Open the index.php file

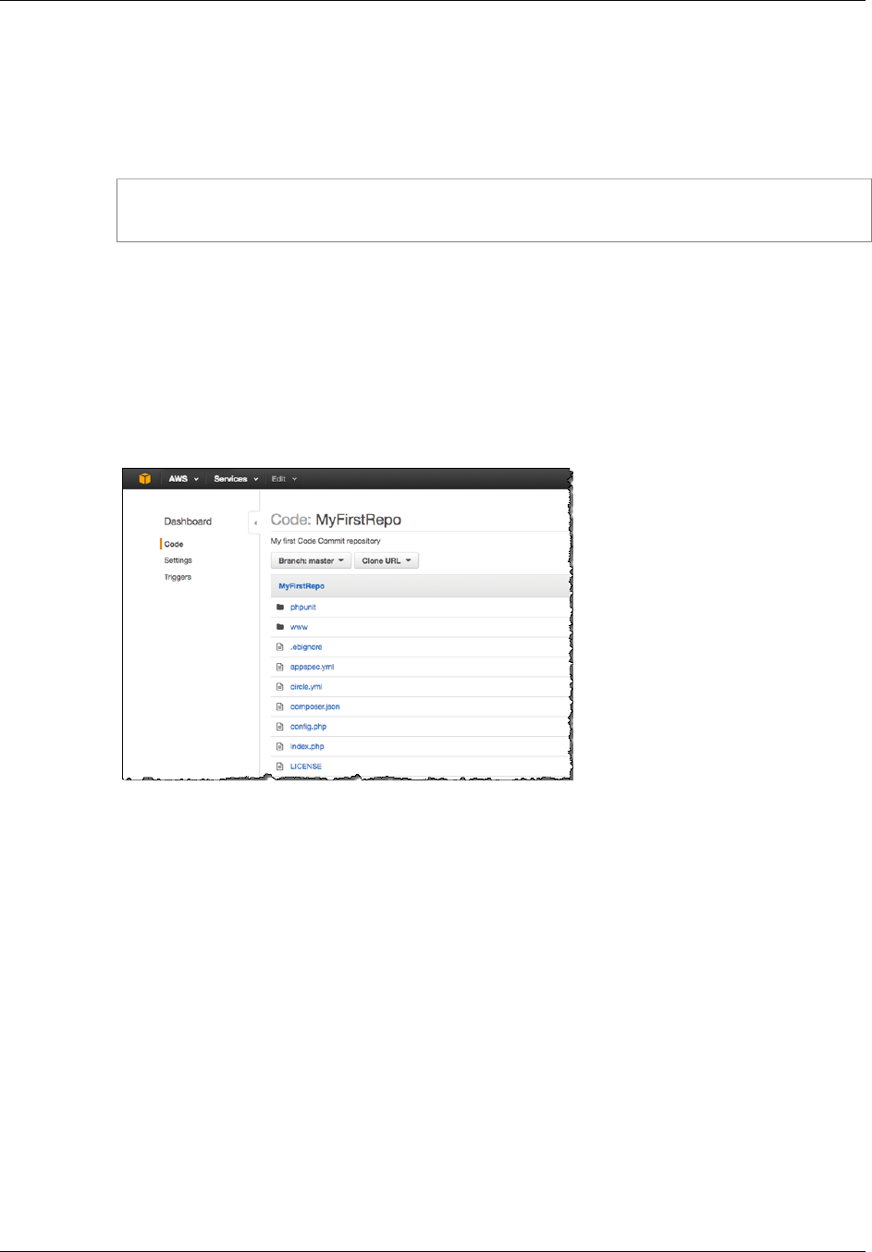click(x=307, y=746)
